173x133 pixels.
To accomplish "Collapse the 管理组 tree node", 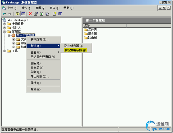I will point(4,32).
